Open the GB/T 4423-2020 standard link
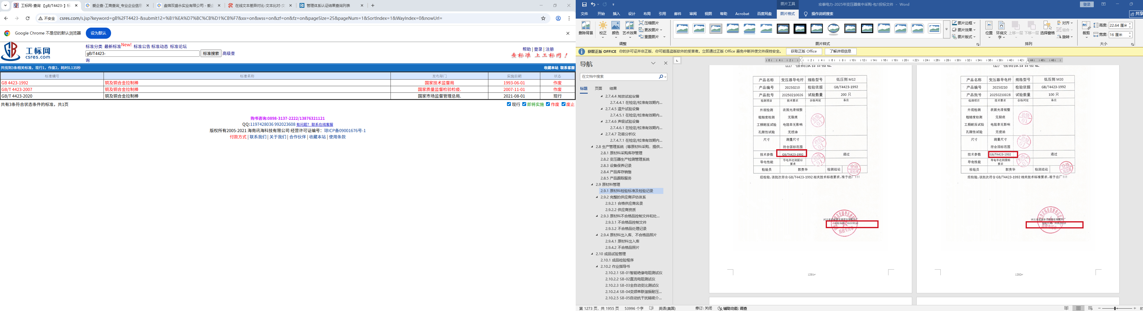 pyautogui.click(x=17, y=96)
